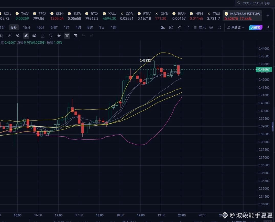Viewport: 275px width, 222px height.
Task: Toggle the drawing lock icon
Action: [42, 36]
